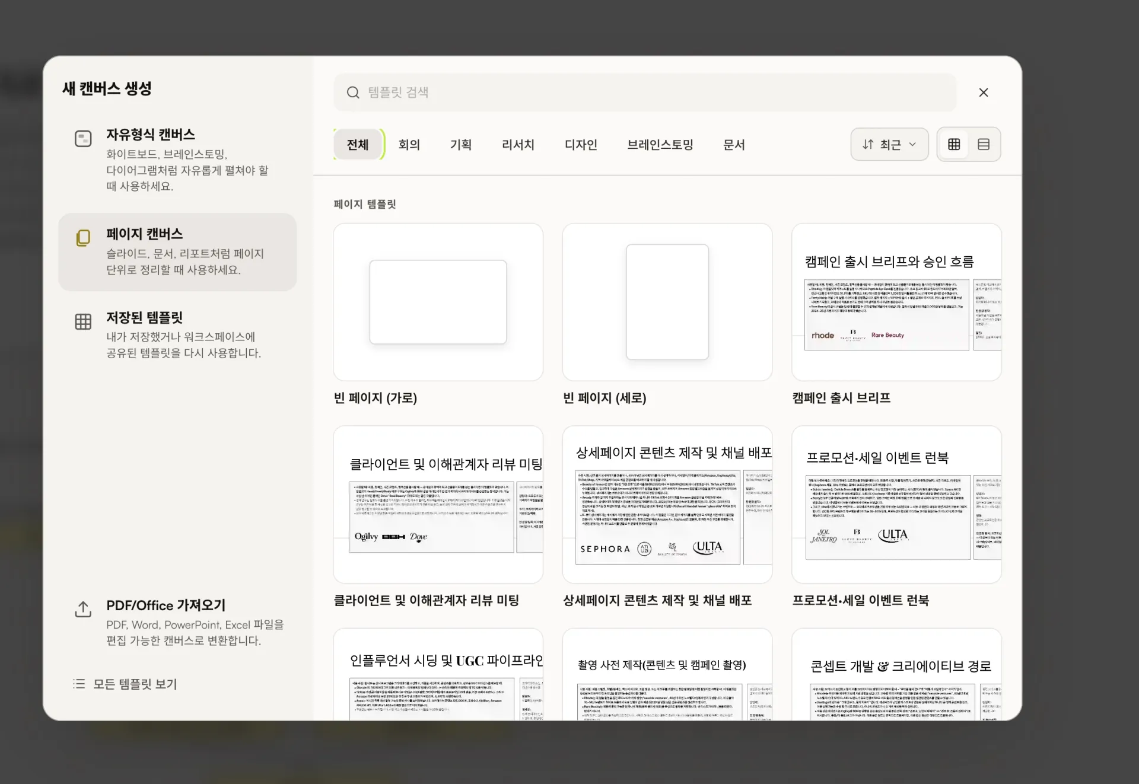Click the PDF/Office import upload icon
This screenshot has width=1139, height=784.
[x=83, y=609]
